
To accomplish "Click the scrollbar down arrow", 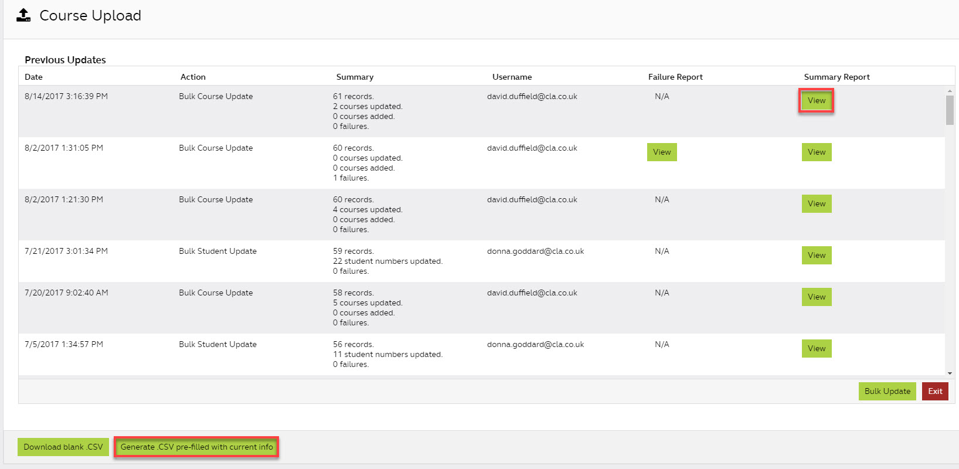I will click(x=950, y=373).
